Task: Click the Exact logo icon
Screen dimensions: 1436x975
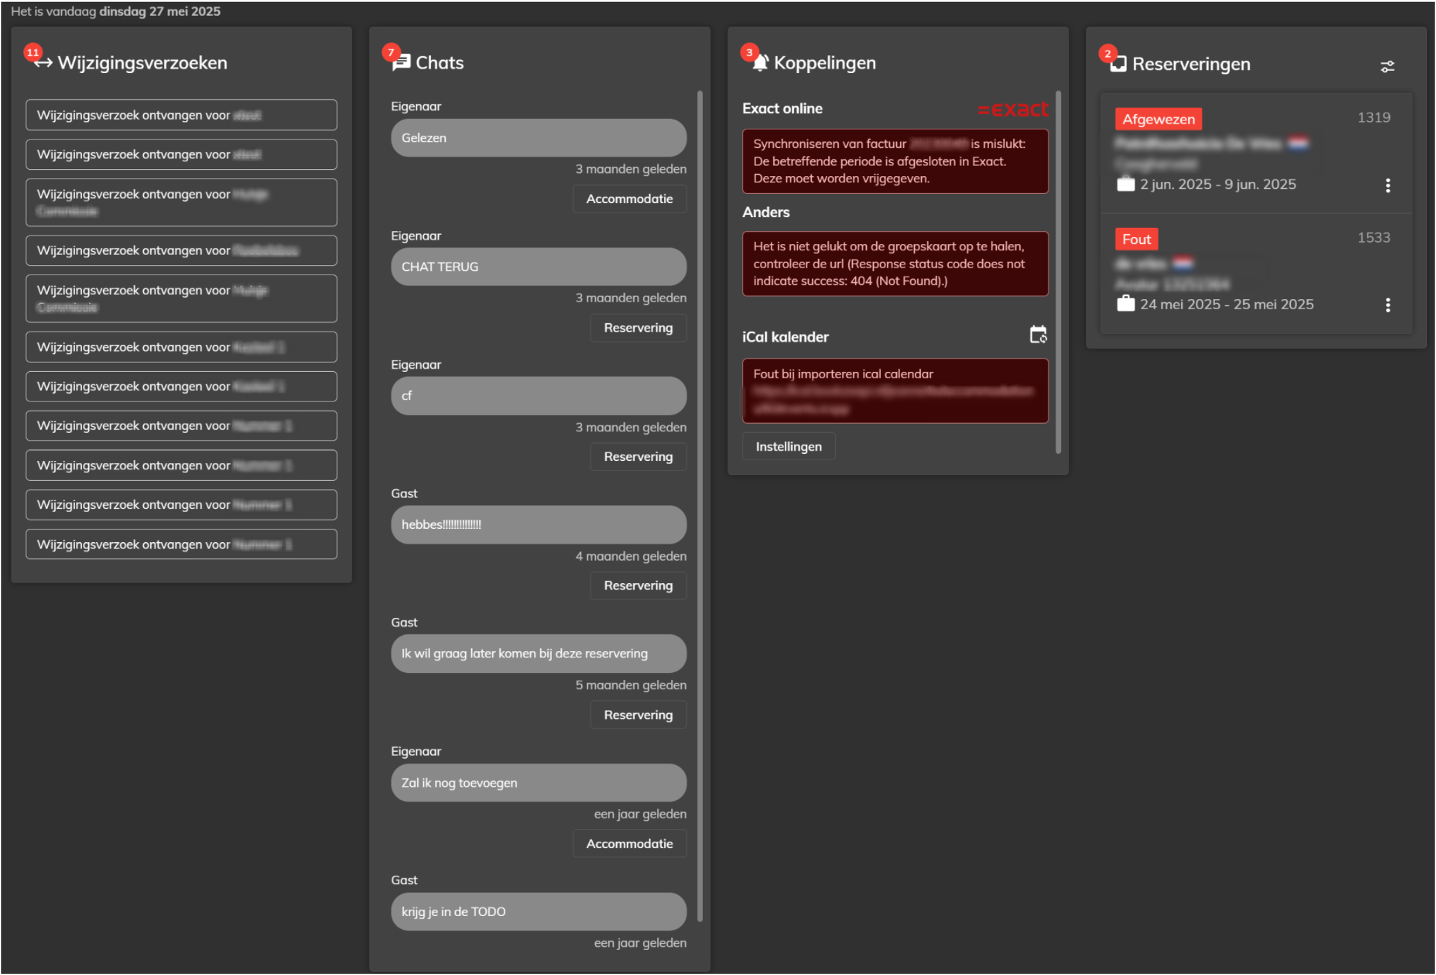Action: pos(1013,109)
